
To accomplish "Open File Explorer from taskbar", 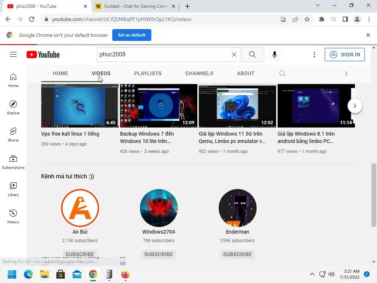I will coord(45,274).
